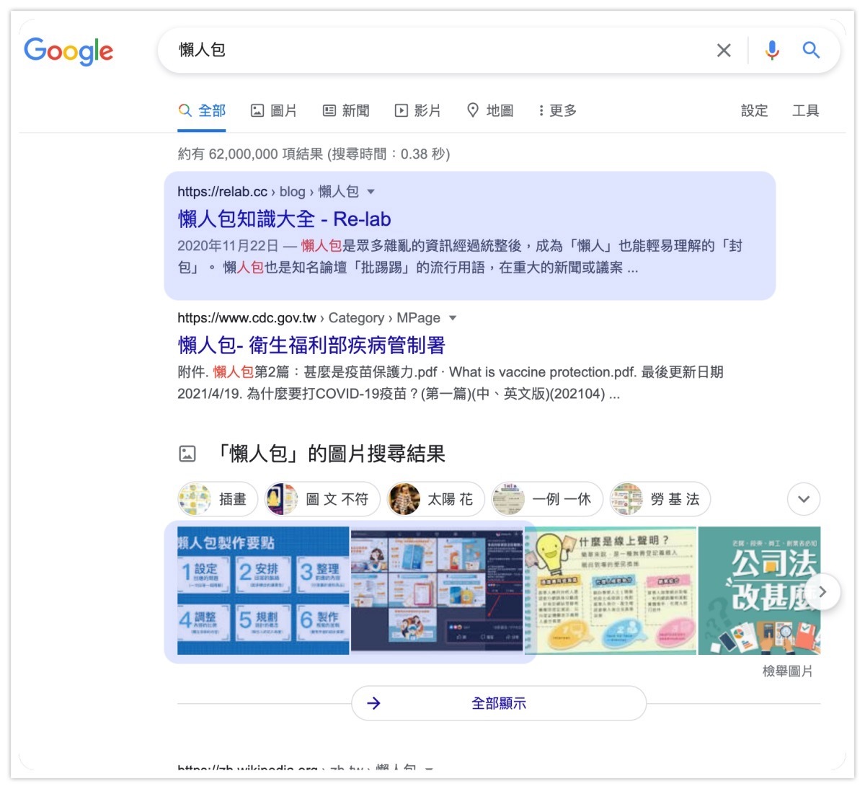Expand the dropdown arrow beside the cdc.gov.tw breadcrumb
The image size is (865, 789).
[x=453, y=318]
